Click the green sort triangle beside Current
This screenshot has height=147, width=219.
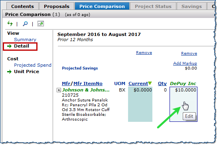tap(150, 83)
